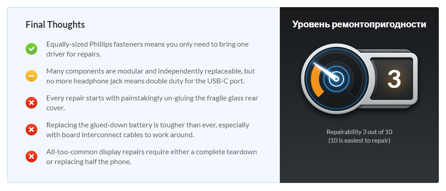This screenshot has height=191, width=446.
Task: Click red X beside glued-down battery text
Action: 31,130
